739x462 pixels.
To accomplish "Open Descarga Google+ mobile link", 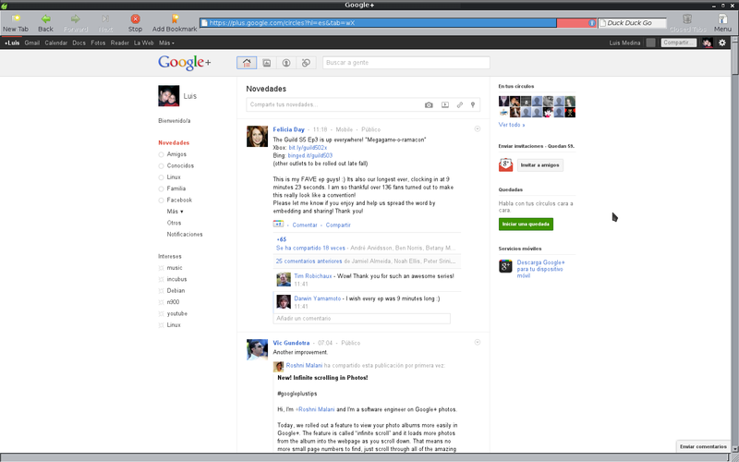I will tap(540, 269).
